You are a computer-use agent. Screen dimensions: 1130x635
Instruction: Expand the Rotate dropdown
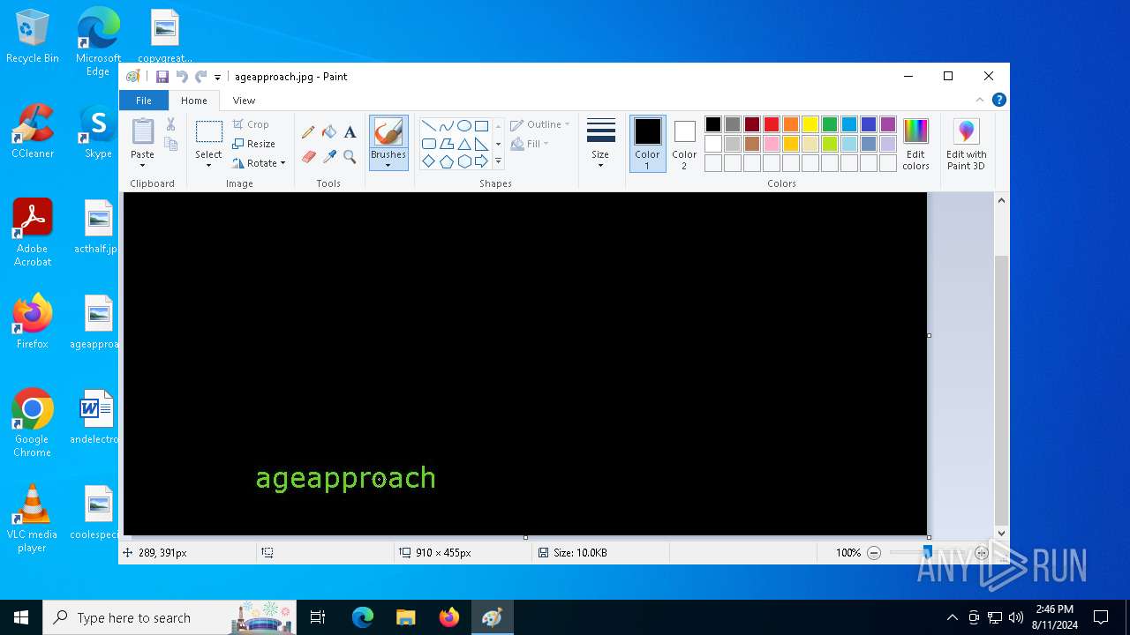point(259,163)
